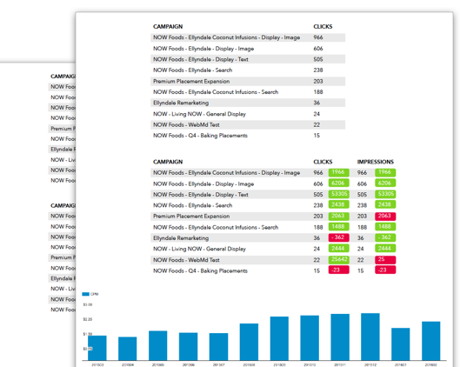Screen dimensions: 460x367
Task: Select 'Living NOW - General Display' in impressions table
Action: pos(199,249)
